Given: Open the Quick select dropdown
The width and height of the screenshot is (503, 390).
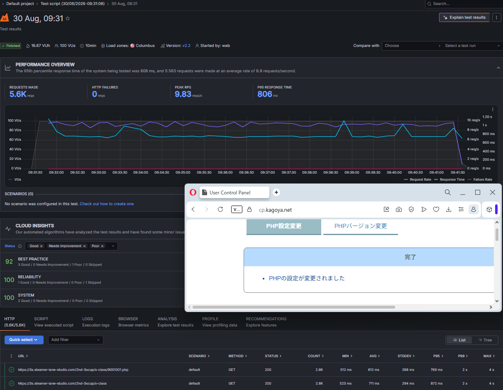Looking at the screenshot, I should tap(24, 340).
